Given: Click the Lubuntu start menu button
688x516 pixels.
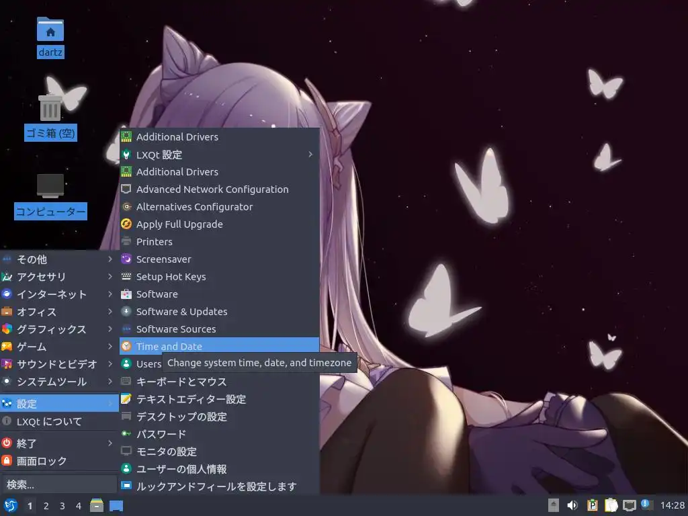Looking at the screenshot, I should click(10, 505).
